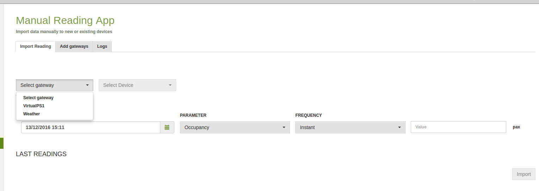Viewport: 539px width, 191px height.
Task: Expand the Instant frequency dropdown
Action: point(350,127)
